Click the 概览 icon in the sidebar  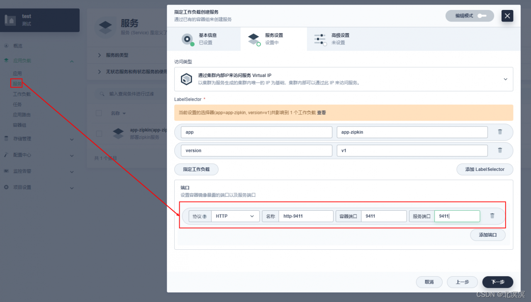[x=6, y=46]
